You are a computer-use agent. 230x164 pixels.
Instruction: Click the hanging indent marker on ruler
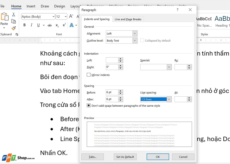[40, 42]
